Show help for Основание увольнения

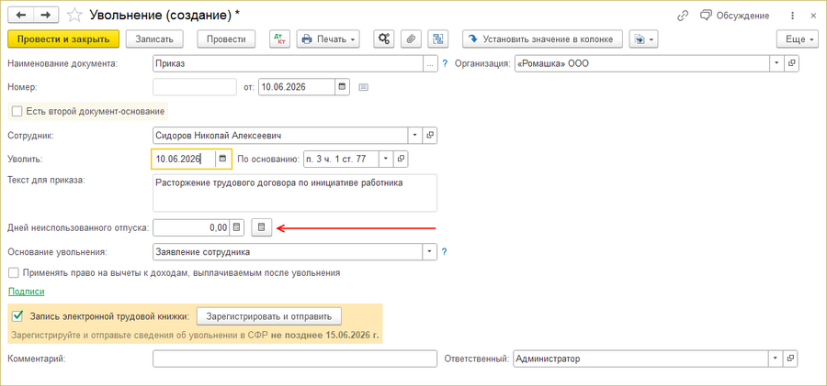445,252
